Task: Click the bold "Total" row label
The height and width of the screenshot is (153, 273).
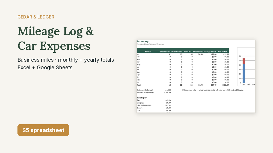Action: [139, 85]
